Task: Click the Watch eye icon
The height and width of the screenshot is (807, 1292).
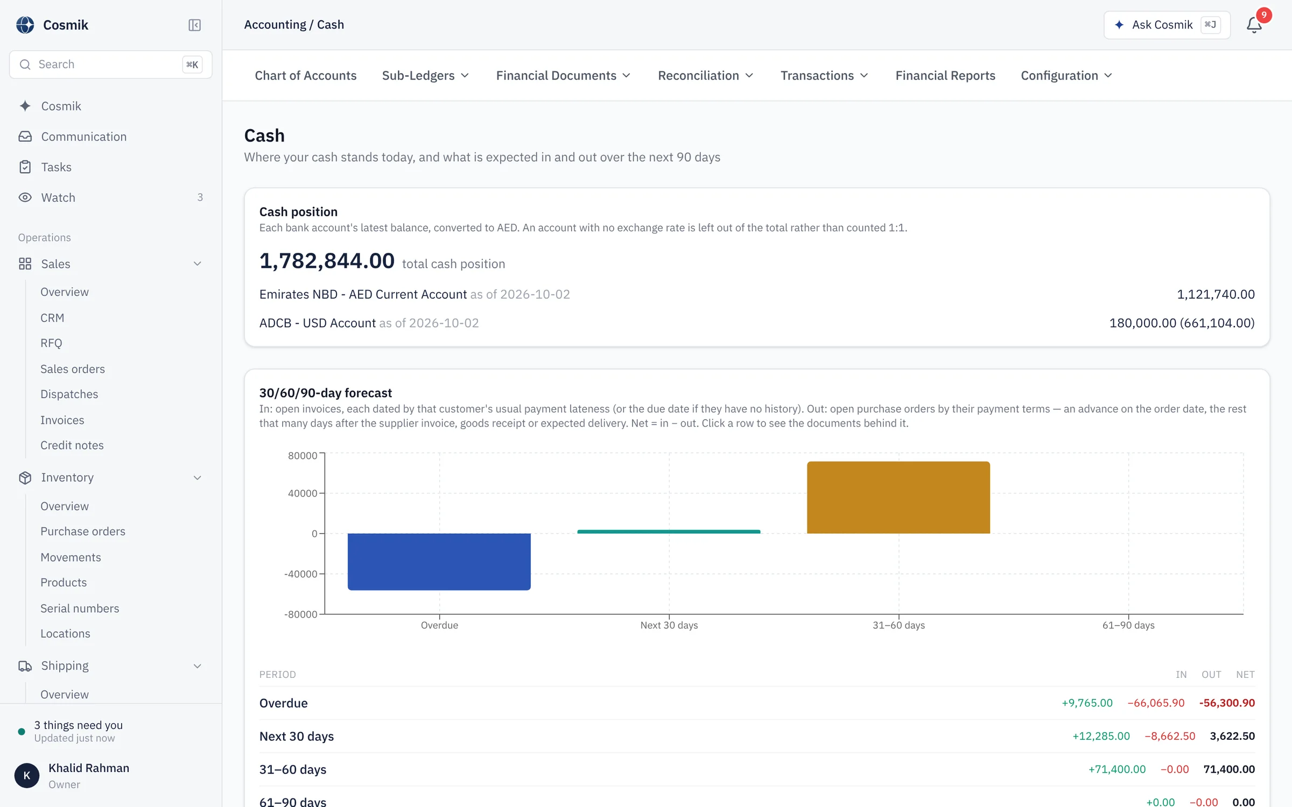Action: pyautogui.click(x=25, y=197)
